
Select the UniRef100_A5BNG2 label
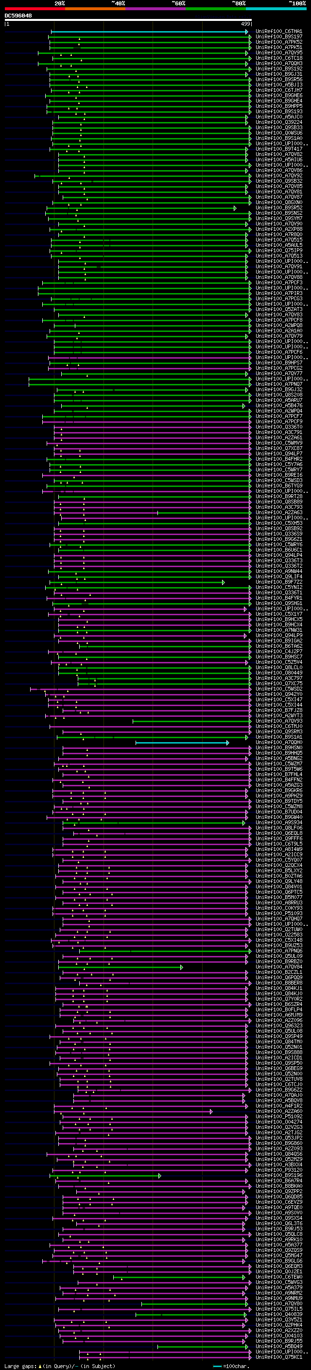click(x=278, y=759)
